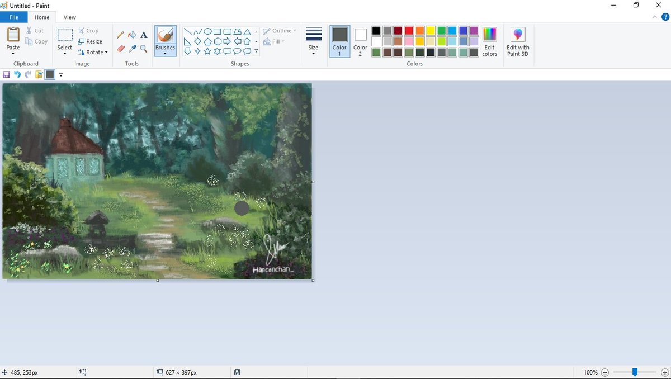This screenshot has height=379, width=671.
Task: Pick the Fill with color bucket tool
Action: click(x=132, y=35)
